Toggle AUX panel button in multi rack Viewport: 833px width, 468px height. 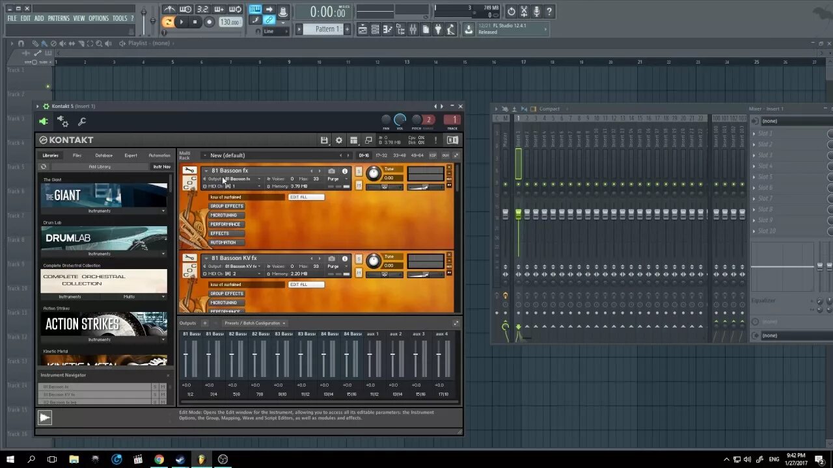[445, 155]
